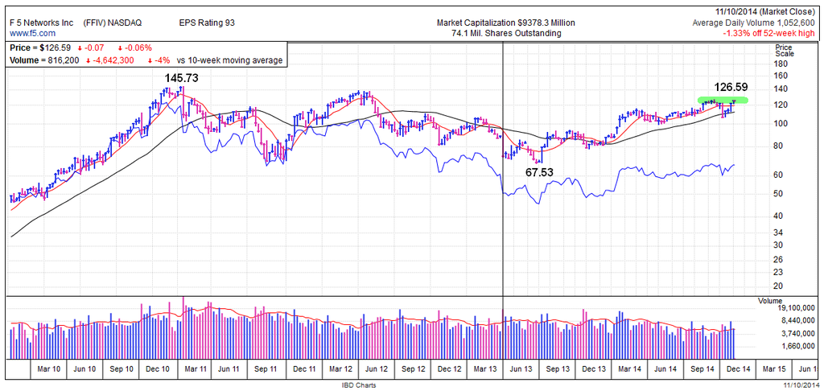This screenshot has height=391, width=824.
Task: Click the 145.73 peak price annotation
Action: 181,78
